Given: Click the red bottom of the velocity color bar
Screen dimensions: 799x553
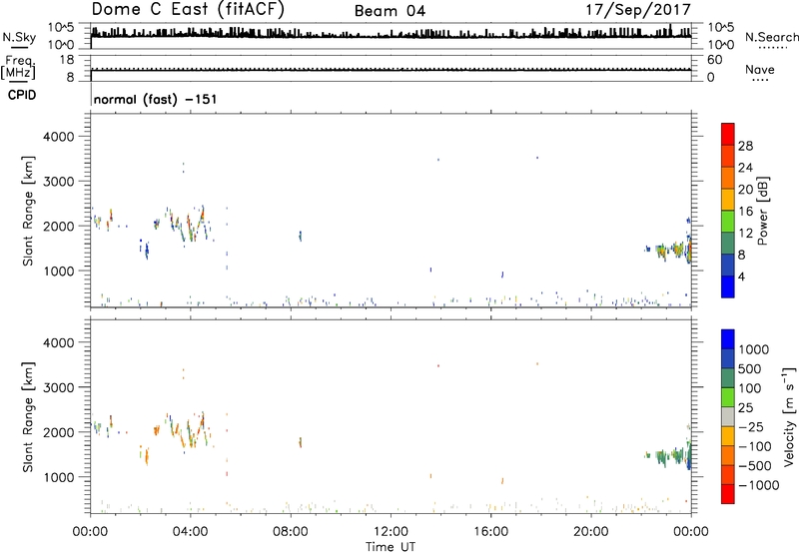Looking at the screenshot, I should [x=728, y=494].
